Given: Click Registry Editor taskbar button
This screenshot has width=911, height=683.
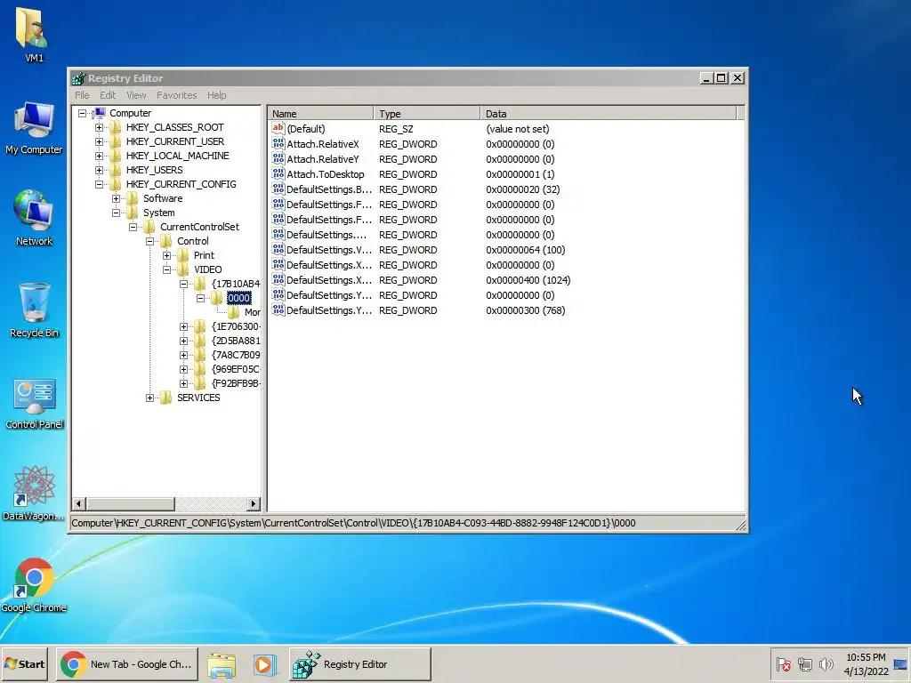Looking at the screenshot, I should coord(360,663).
